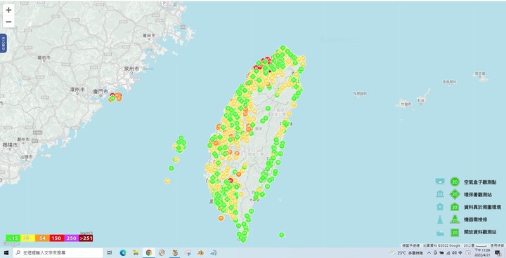506x258 pixels.
Task: Select the green <15 color scale swatch
Action: click(13, 238)
